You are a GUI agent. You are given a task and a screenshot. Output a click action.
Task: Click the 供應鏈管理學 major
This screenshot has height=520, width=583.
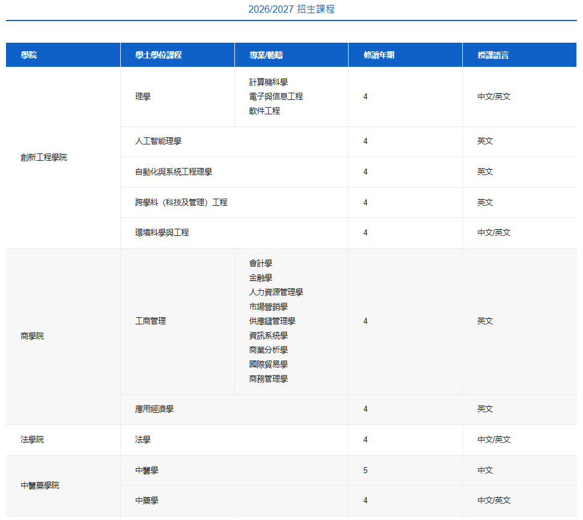click(272, 321)
